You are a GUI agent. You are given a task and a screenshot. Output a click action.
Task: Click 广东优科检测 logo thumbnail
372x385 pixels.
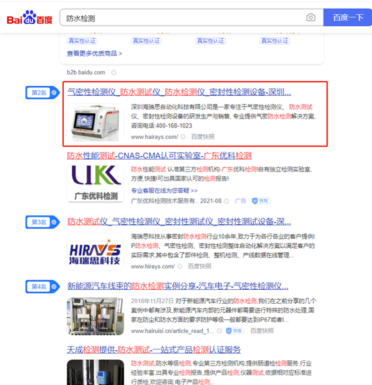coord(95,184)
